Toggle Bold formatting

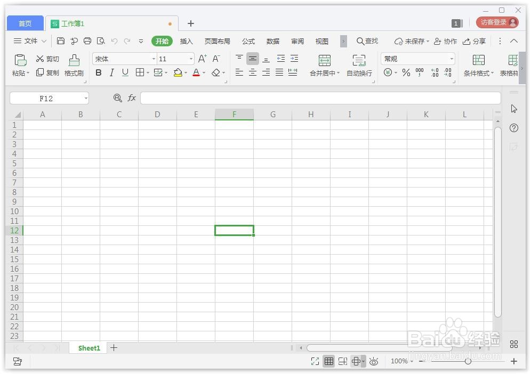(99, 72)
